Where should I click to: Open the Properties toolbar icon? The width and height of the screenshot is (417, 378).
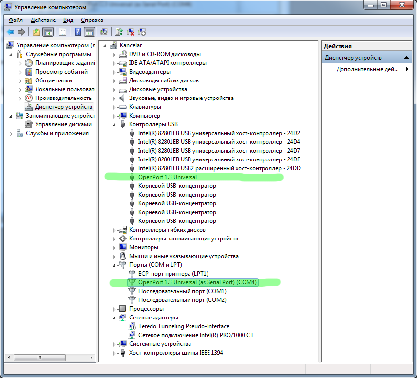[62, 32]
